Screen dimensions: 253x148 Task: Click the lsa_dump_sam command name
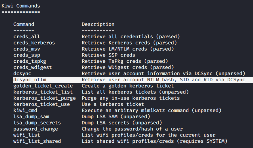31,116
